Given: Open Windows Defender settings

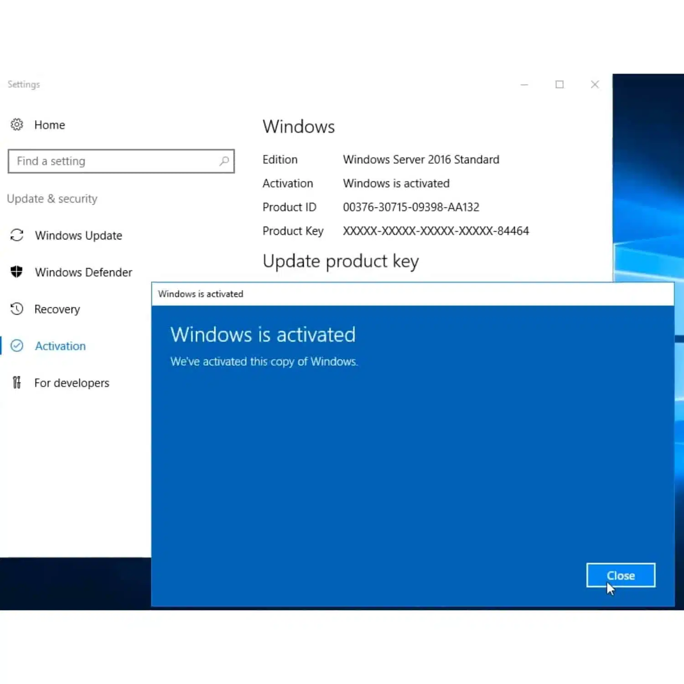Looking at the screenshot, I should [x=83, y=272].
